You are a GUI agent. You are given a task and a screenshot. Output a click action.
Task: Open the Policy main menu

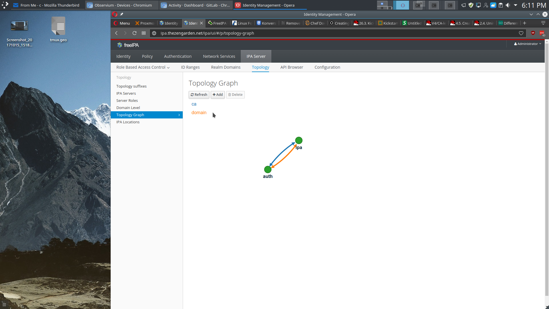coord(147,56)
